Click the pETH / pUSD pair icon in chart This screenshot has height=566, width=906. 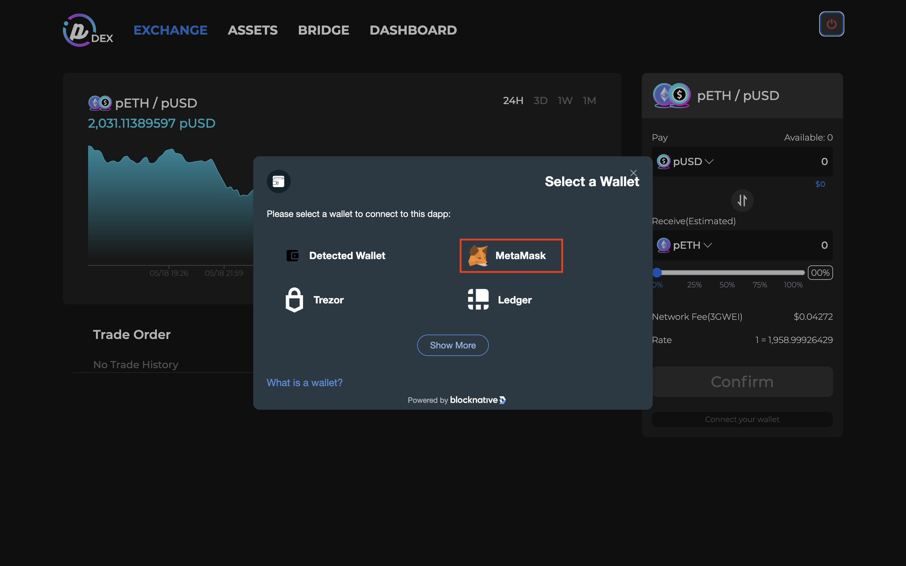(x=100, y=103)
